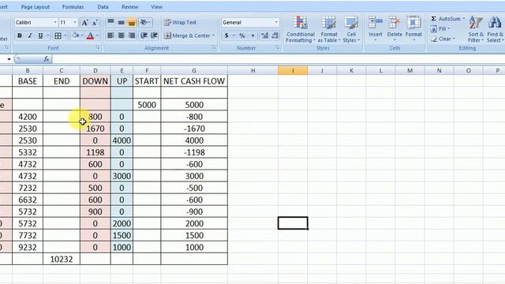This screenshot has width=505, height=284.
Task: Open the AutoSum dropdown arrow
Action: coord(464,19)
